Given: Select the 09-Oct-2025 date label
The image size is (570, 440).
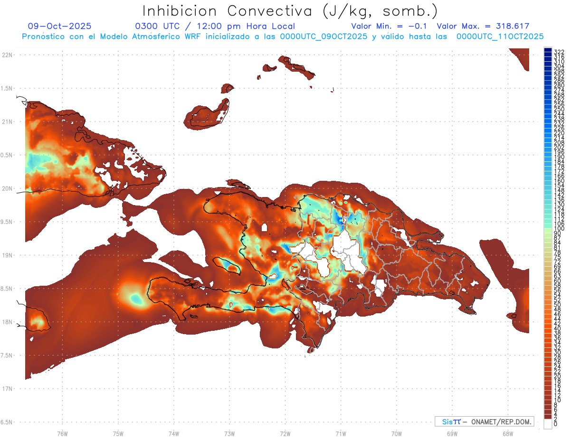Looking at the screenshot, I should 59,26.
